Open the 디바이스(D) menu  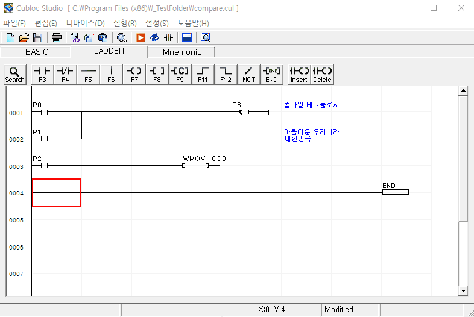pyautogui.click(x=85, y=23)
